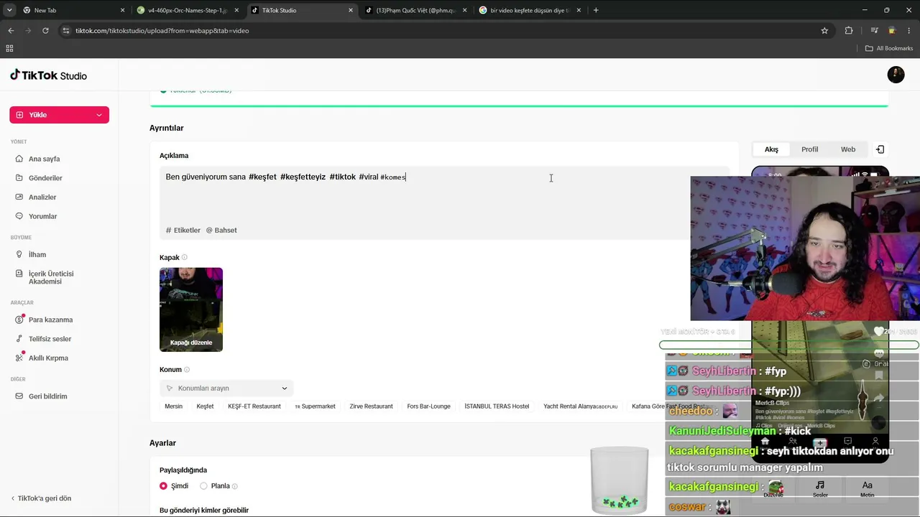Open the Analizler chart icon

point(19,197)
